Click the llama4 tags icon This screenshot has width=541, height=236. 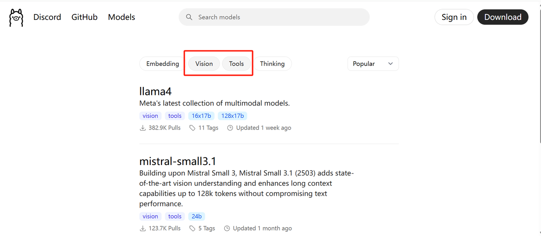click(192, 127)
